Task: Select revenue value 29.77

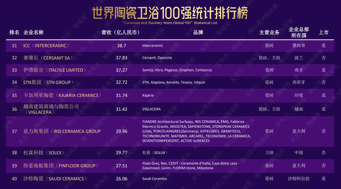Action: [x=122, y=153]
